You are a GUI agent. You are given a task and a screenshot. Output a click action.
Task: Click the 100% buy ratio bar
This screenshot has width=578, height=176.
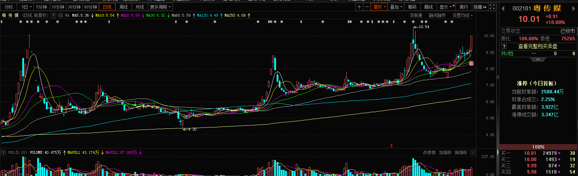point(538,147)
